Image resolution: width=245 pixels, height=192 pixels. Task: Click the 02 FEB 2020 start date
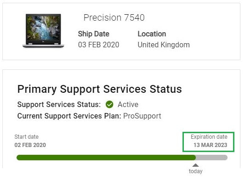point(30,145)
